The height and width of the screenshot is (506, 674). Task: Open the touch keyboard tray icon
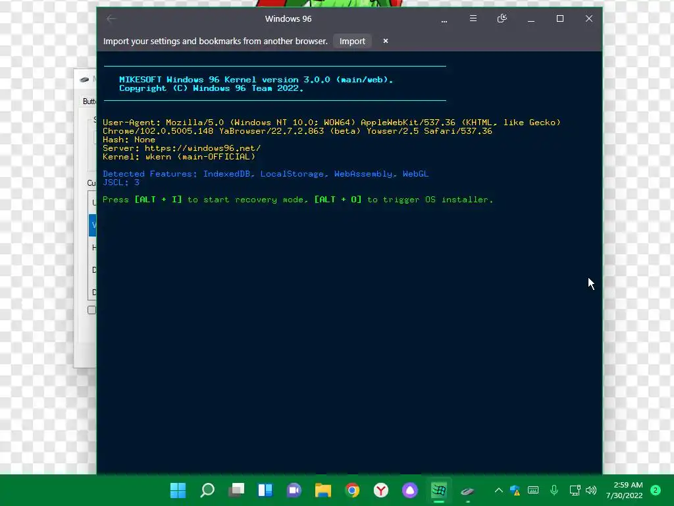coord(533,490)
